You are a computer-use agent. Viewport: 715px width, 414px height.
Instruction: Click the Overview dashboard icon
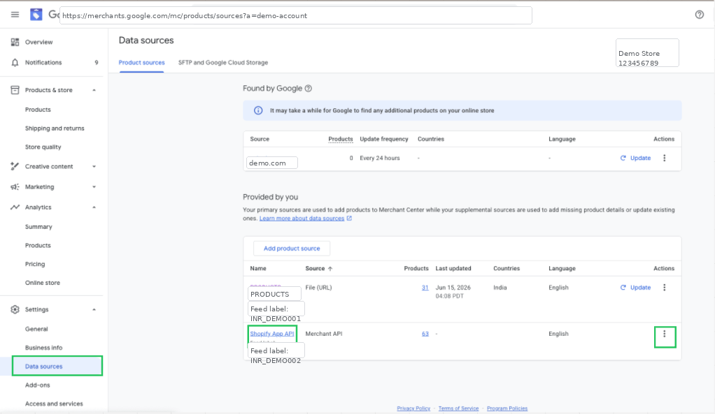point(15,42)
